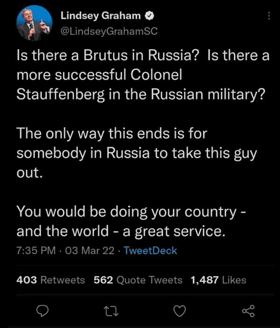The height and width of the screenshot is (328, 280).
Task: Click the Lindsey Graham display name
Action: coord(101,16)
